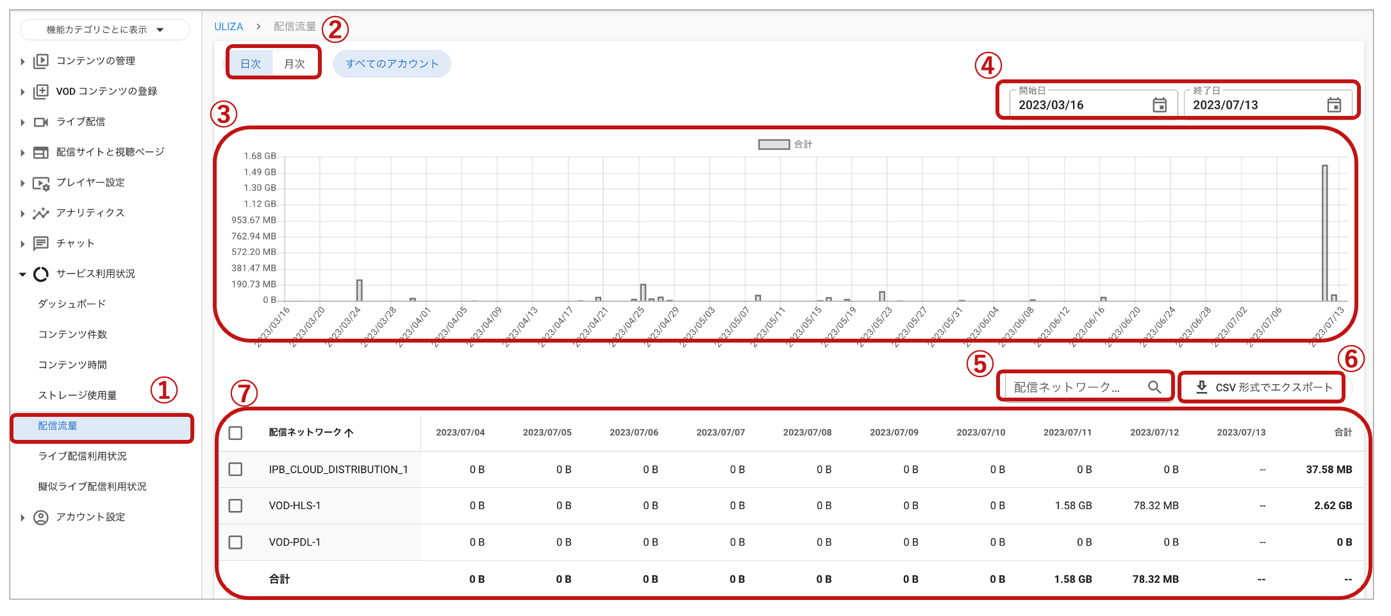This screenshot has height=616, width=1391.
Task: Collapse the サービス利用状況 section arrow
Action: coord(22,274)
